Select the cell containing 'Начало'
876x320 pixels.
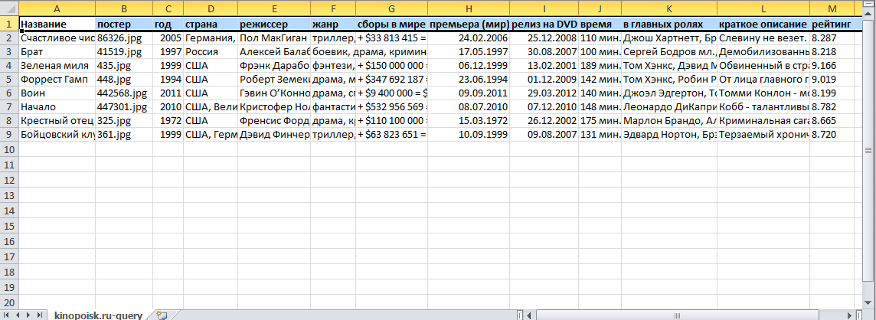(x=57, y=106)
